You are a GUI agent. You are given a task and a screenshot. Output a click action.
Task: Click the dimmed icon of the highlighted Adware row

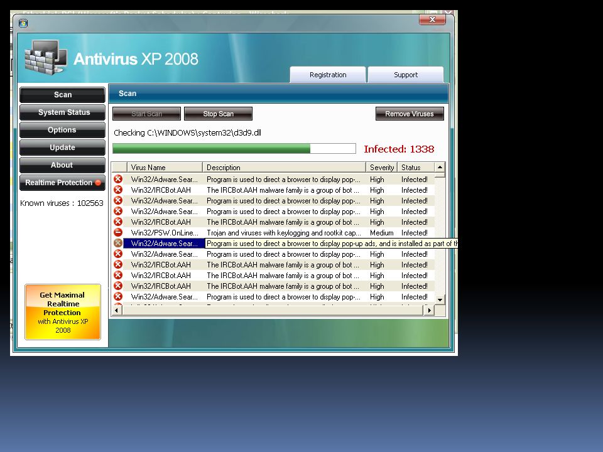[118, 244]
